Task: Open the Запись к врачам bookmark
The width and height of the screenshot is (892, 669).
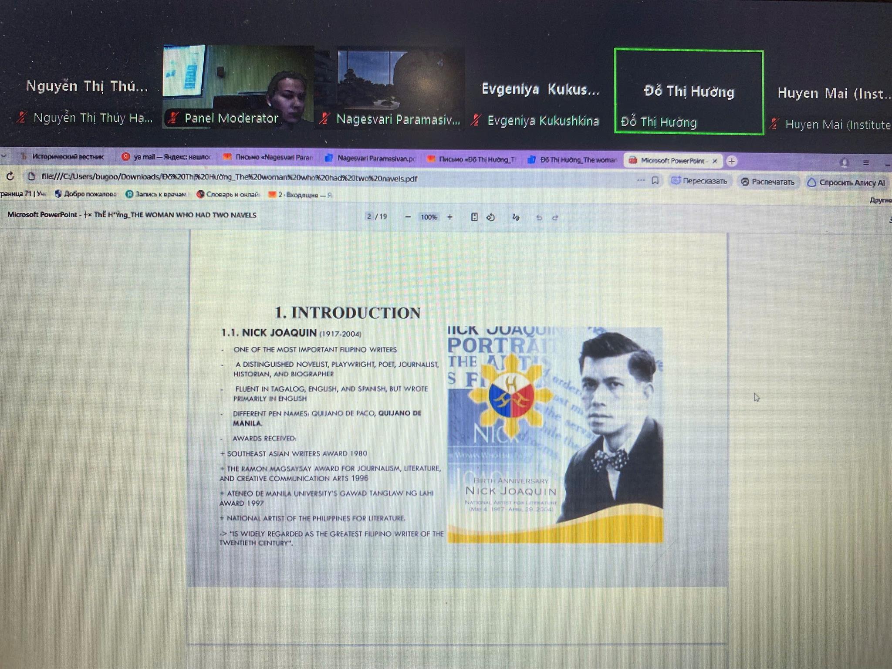Action: pyautogui.click(x=156, y=194)
